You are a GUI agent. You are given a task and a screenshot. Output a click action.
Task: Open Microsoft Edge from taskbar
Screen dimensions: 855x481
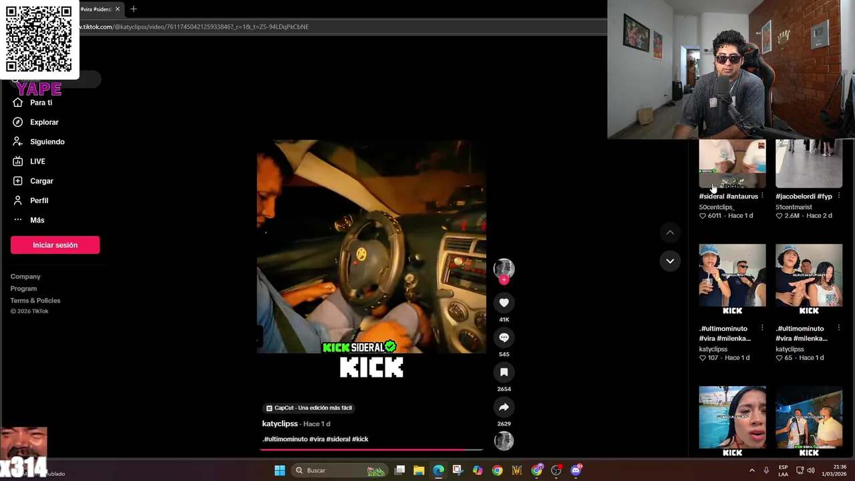click(x=438, y=470)
